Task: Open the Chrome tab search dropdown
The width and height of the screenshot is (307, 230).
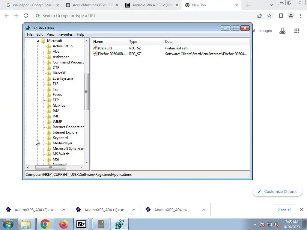Action: pos(271,5)
